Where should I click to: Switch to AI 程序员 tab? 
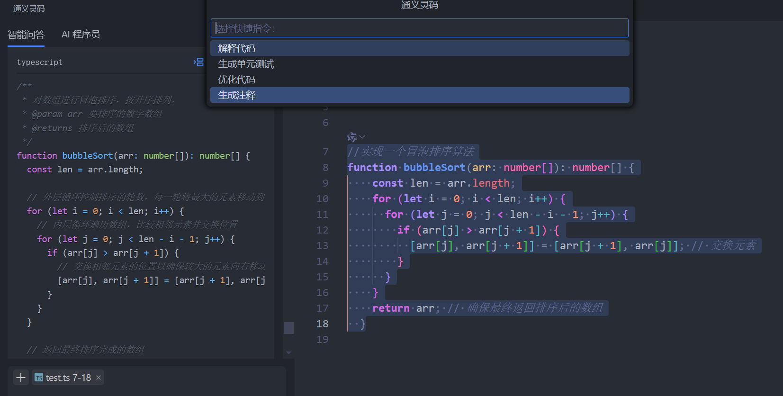tap(81, 35)
